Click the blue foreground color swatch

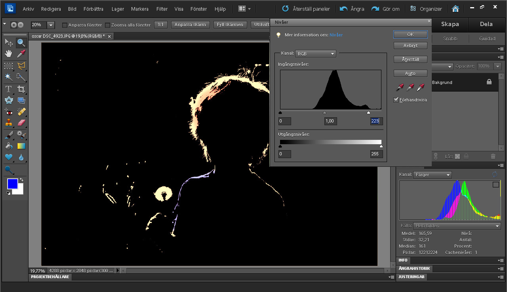pos(12,184)
